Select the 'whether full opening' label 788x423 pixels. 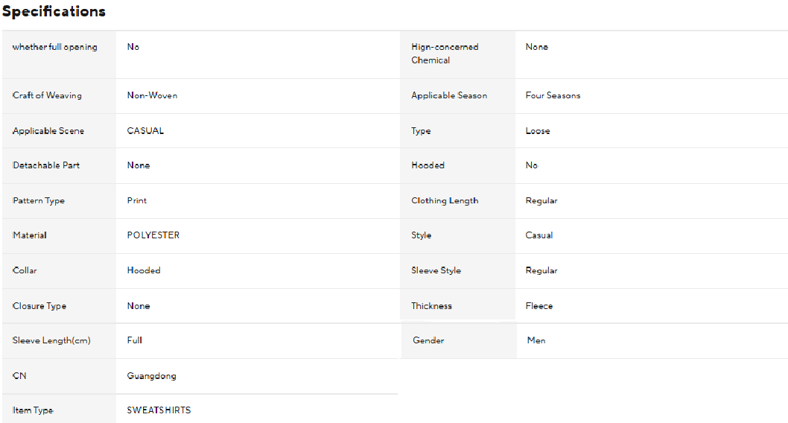pyautogui.click(x=54, y=47)
